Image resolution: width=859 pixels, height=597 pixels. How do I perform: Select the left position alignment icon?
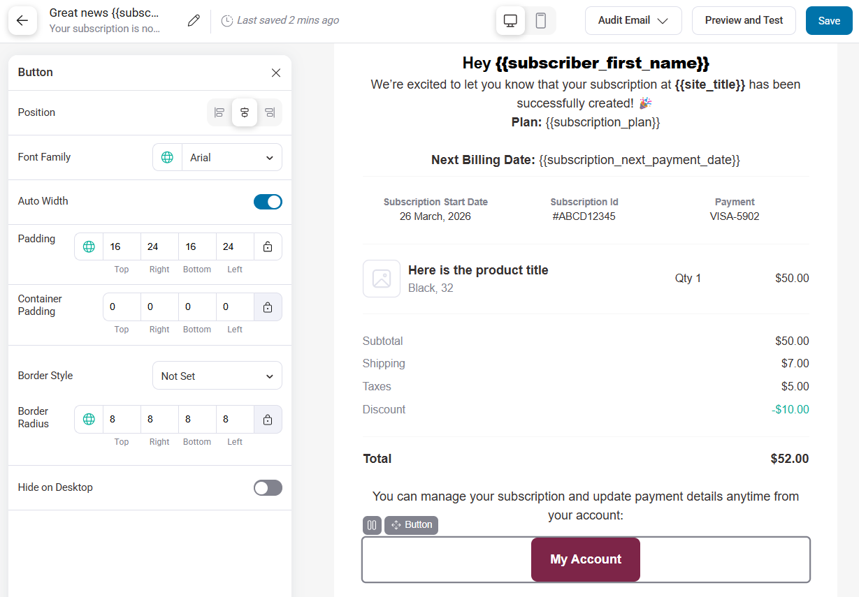click(x=219, y=112)
